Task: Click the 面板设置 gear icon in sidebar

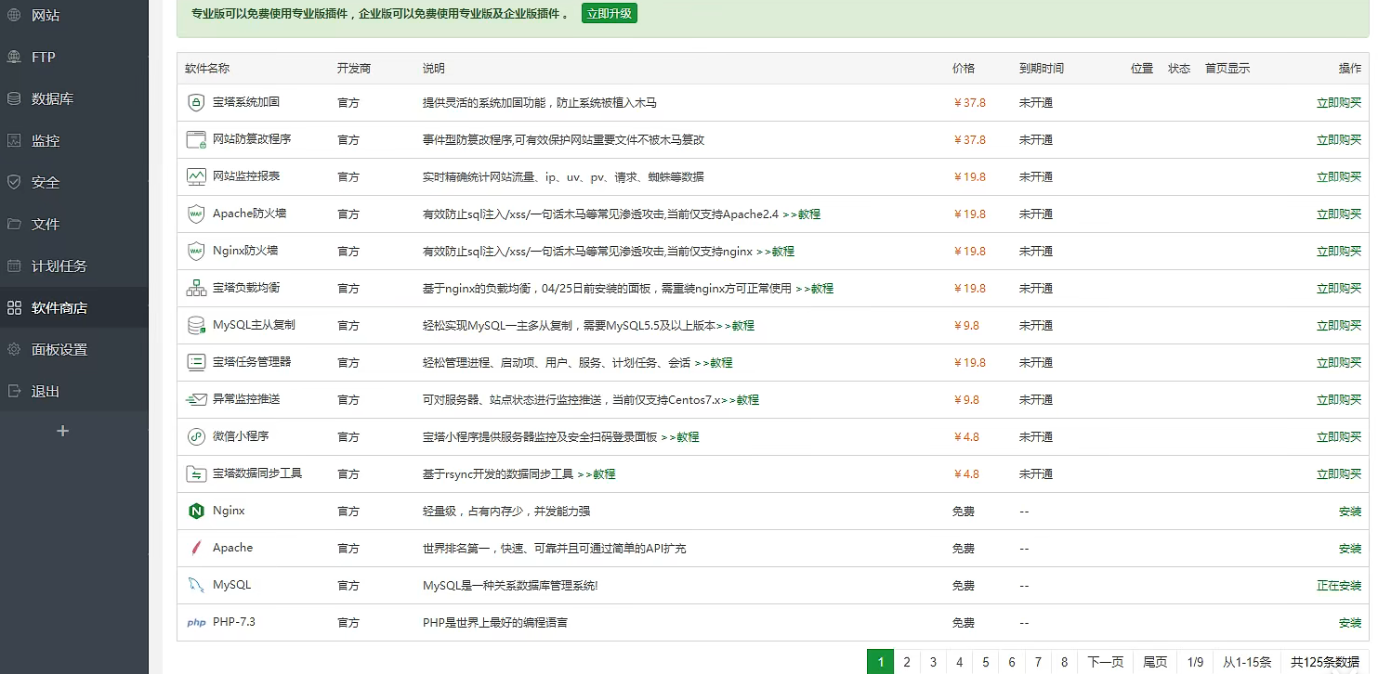Action: coord(14,349)
